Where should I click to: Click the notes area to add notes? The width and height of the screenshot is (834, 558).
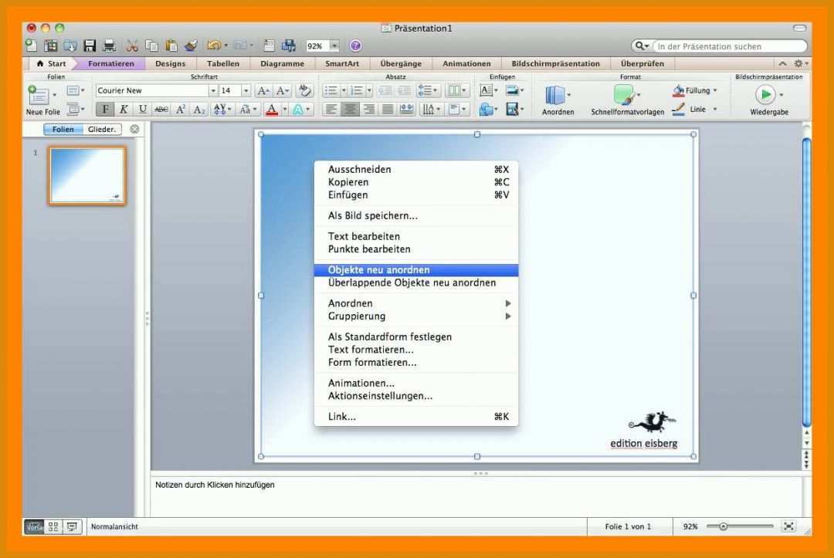(x=476, y=497)
